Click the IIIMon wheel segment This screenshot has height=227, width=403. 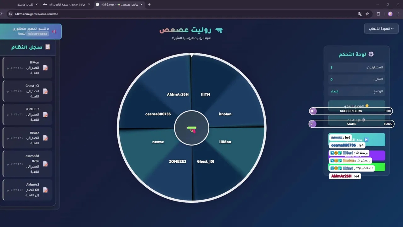coord(225,142)
